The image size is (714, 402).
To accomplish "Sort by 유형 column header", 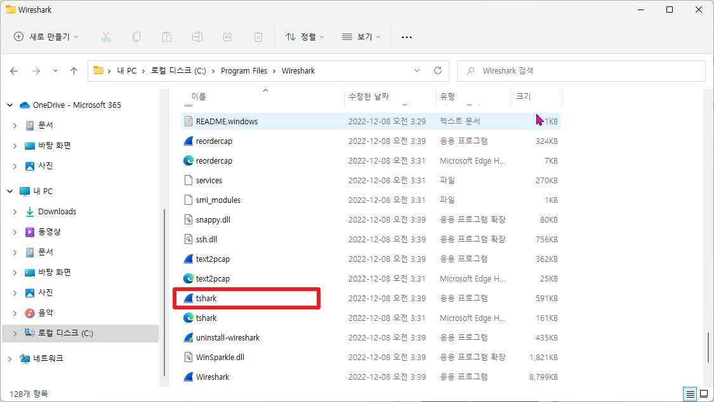I will click(447, 96).
